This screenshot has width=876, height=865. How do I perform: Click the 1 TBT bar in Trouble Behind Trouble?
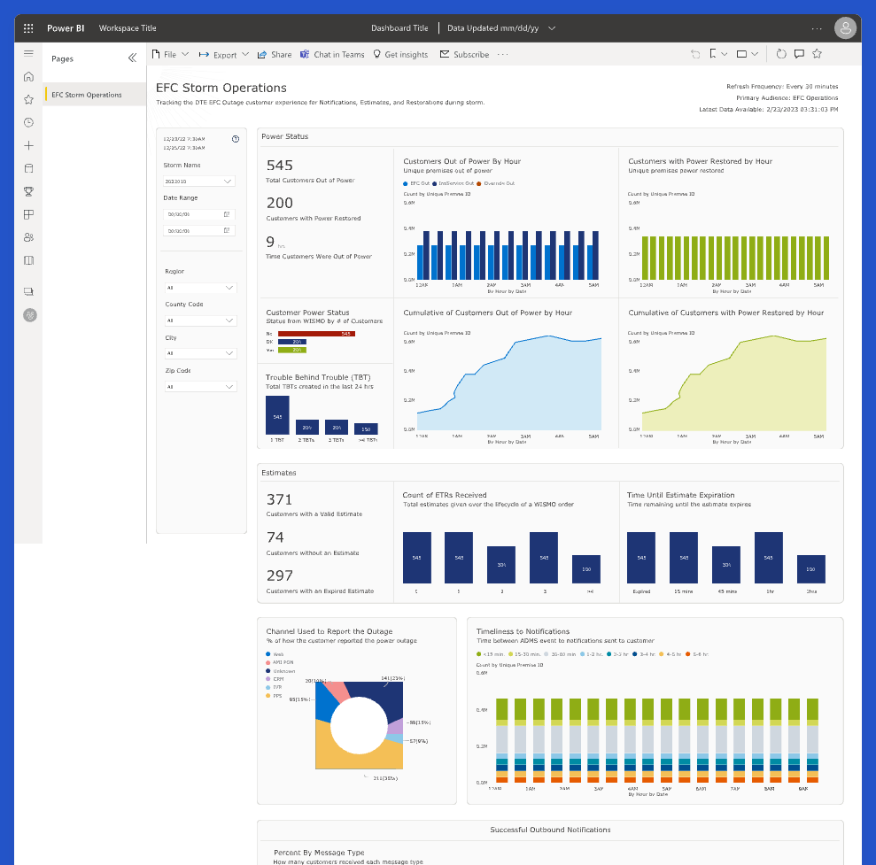277,415
